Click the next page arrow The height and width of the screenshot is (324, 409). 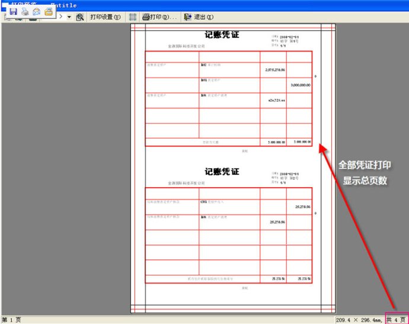coord(61,17)
